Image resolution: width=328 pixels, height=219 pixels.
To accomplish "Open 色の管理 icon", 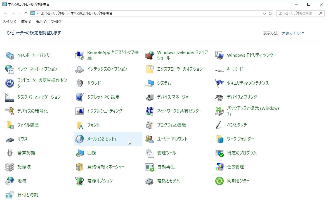I will click(219, 167).
